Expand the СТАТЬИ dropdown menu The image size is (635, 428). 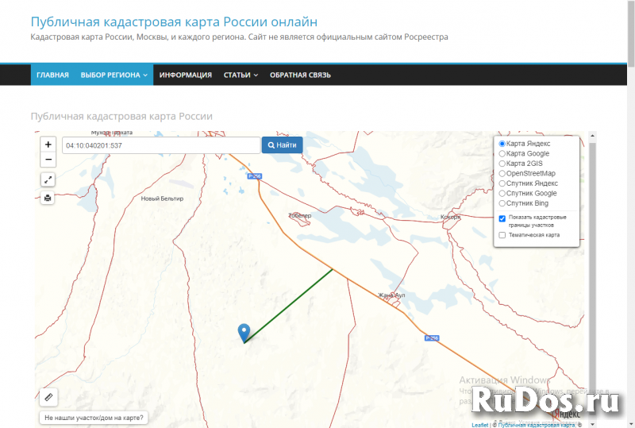[x=241, y=75]
